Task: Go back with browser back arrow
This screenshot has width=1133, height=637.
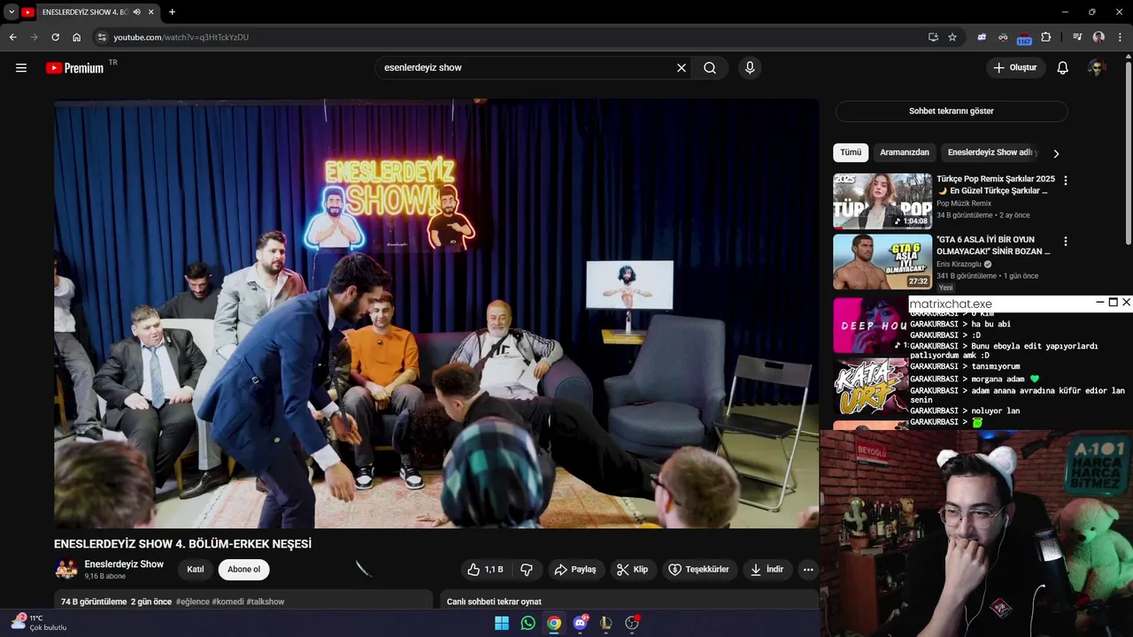Action: (12, 37)
